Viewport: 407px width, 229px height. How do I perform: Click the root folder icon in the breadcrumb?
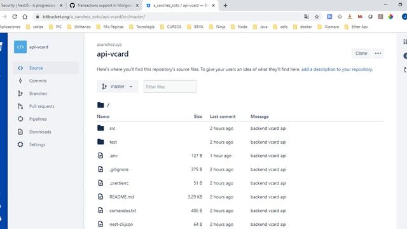tap(100, 105)
